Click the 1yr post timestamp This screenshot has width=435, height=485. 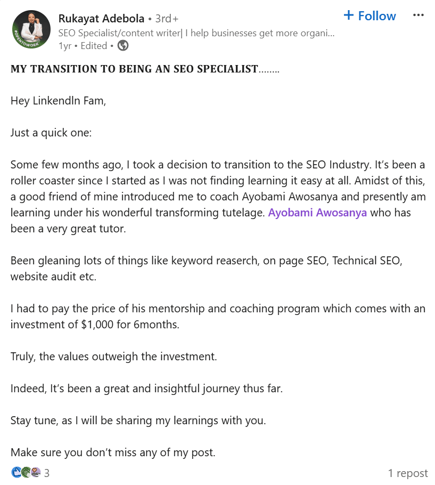[x=64, y=46]
